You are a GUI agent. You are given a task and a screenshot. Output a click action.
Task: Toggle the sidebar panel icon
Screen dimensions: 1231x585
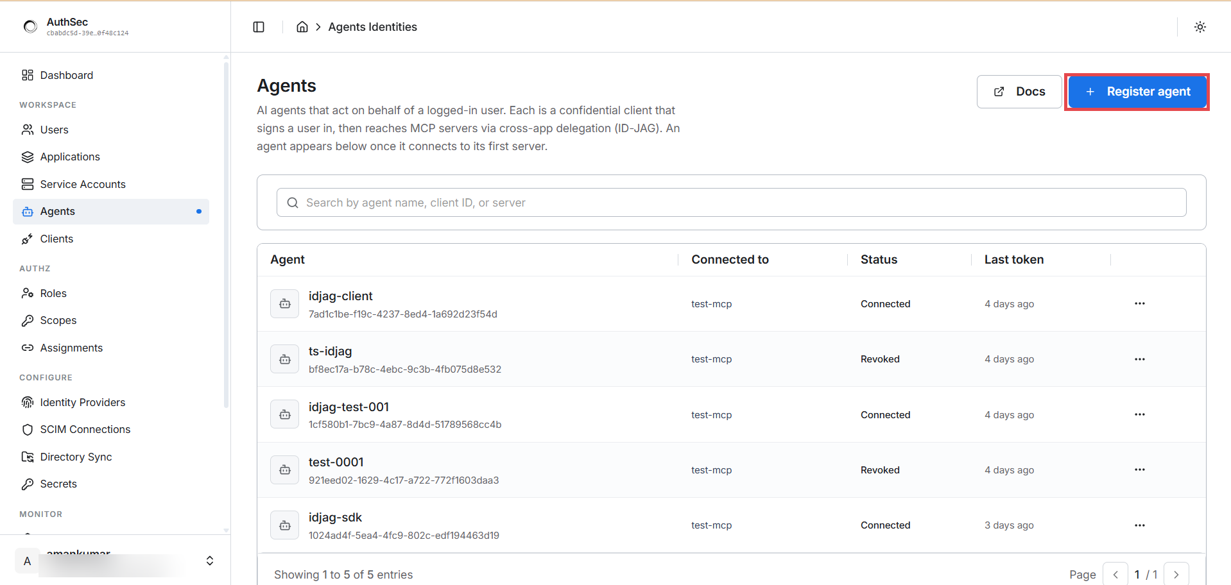pos(259,27)
